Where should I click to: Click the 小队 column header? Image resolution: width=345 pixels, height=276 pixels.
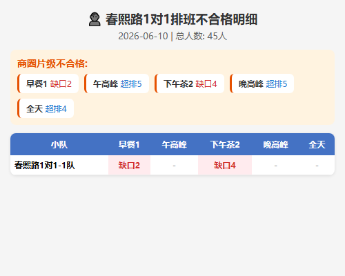click(59, 145)
